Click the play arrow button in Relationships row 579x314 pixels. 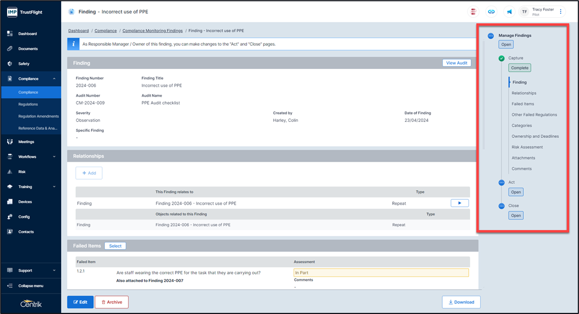[x=459, y=203]
